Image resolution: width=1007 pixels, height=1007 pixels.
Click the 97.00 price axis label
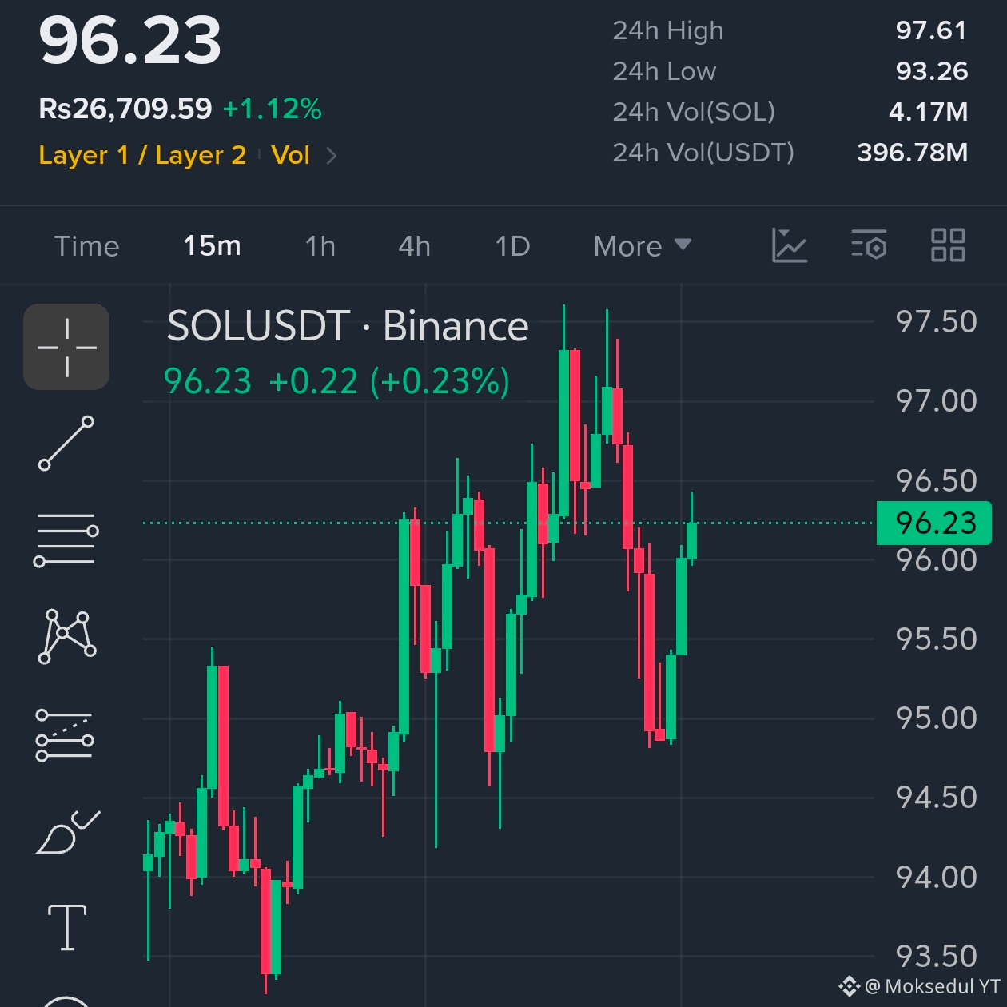coord(936,401)
